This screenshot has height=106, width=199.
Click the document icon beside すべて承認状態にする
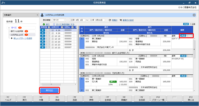(x=54, y=24)
